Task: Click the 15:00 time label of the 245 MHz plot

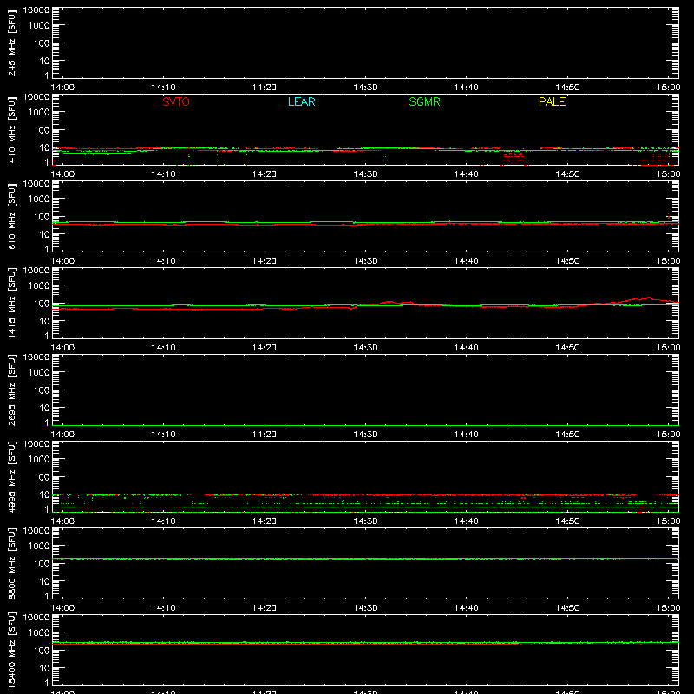Action: point(668,88)
